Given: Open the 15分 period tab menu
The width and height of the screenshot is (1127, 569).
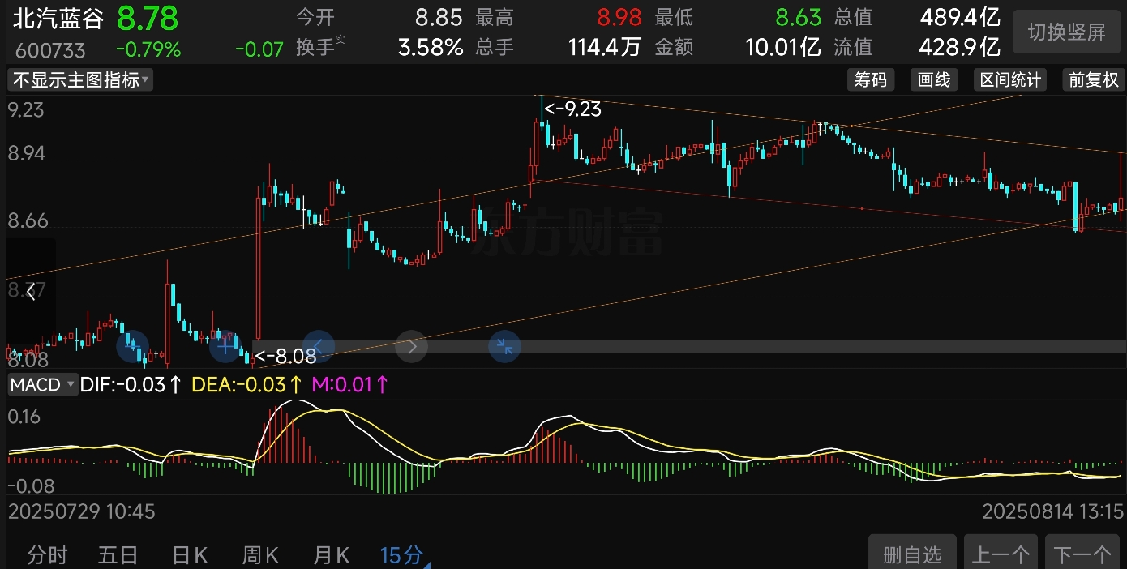Looking at the screenshot, I should click(x=403, y=555).
